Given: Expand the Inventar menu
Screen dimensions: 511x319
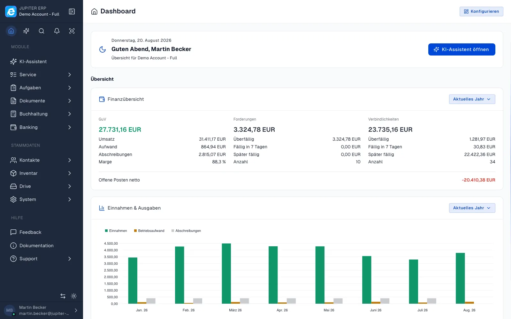Looking at the screenshot, I should pos(42,173).
